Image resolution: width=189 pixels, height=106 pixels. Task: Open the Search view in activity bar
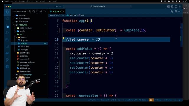(7, 19)
